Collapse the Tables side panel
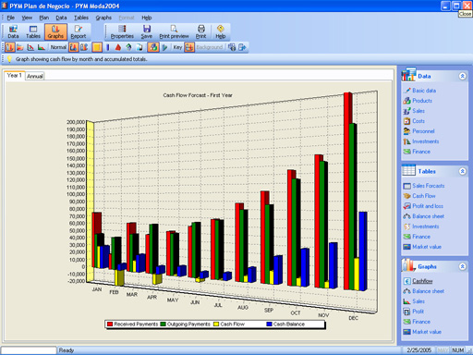473x355 pixels. click(462, 171)
